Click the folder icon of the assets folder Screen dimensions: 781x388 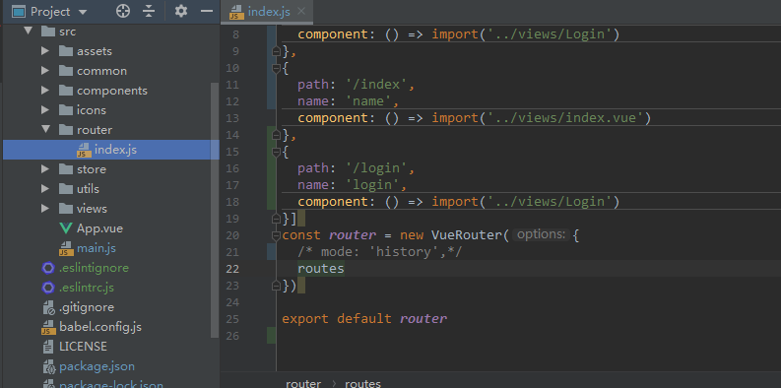(66, 51)
